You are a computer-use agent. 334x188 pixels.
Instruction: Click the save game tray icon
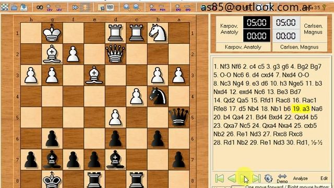[x=24, y=7]
